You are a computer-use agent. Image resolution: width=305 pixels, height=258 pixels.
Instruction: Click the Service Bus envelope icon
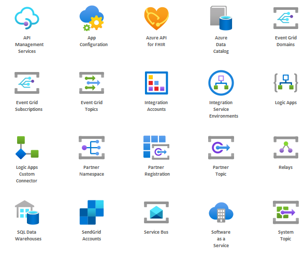156,212
